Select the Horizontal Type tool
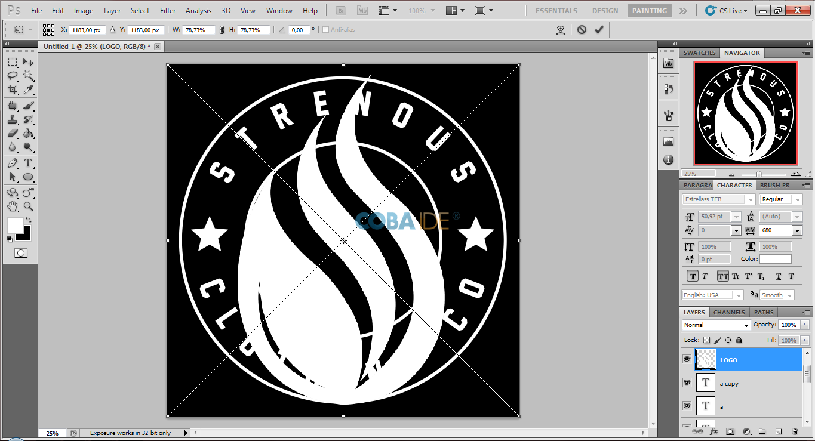This screenshot has width=815, height=441. pos(28,163)
